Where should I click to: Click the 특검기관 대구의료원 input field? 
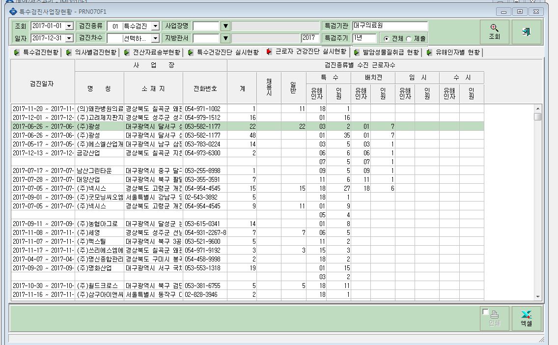coord(390,26)
